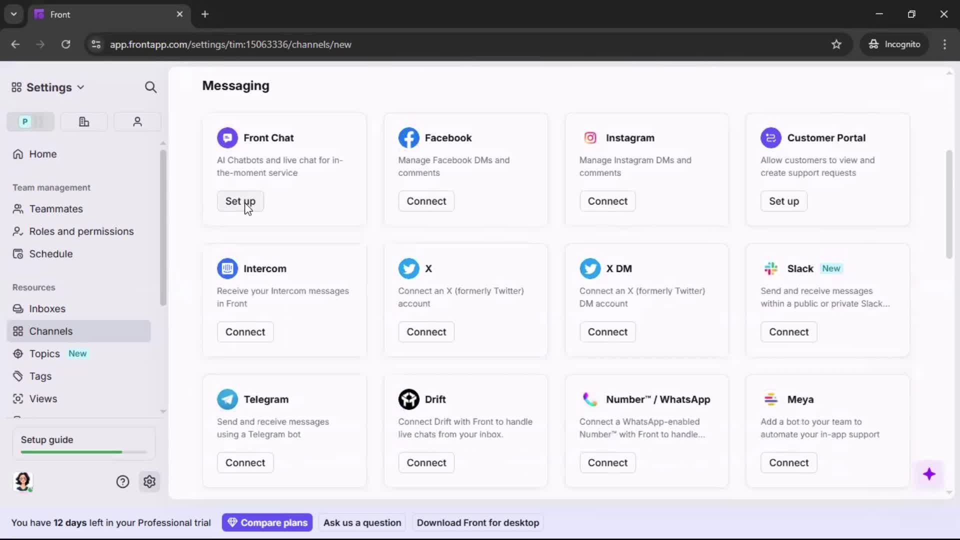Click the search magnifier icon in sidebar
The width and height of the screenshot is (960, 540).
pos(150,87)
